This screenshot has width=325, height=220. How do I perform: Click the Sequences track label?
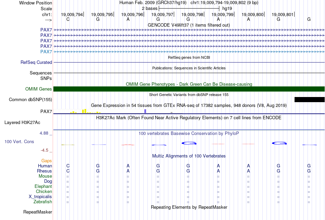41,73
